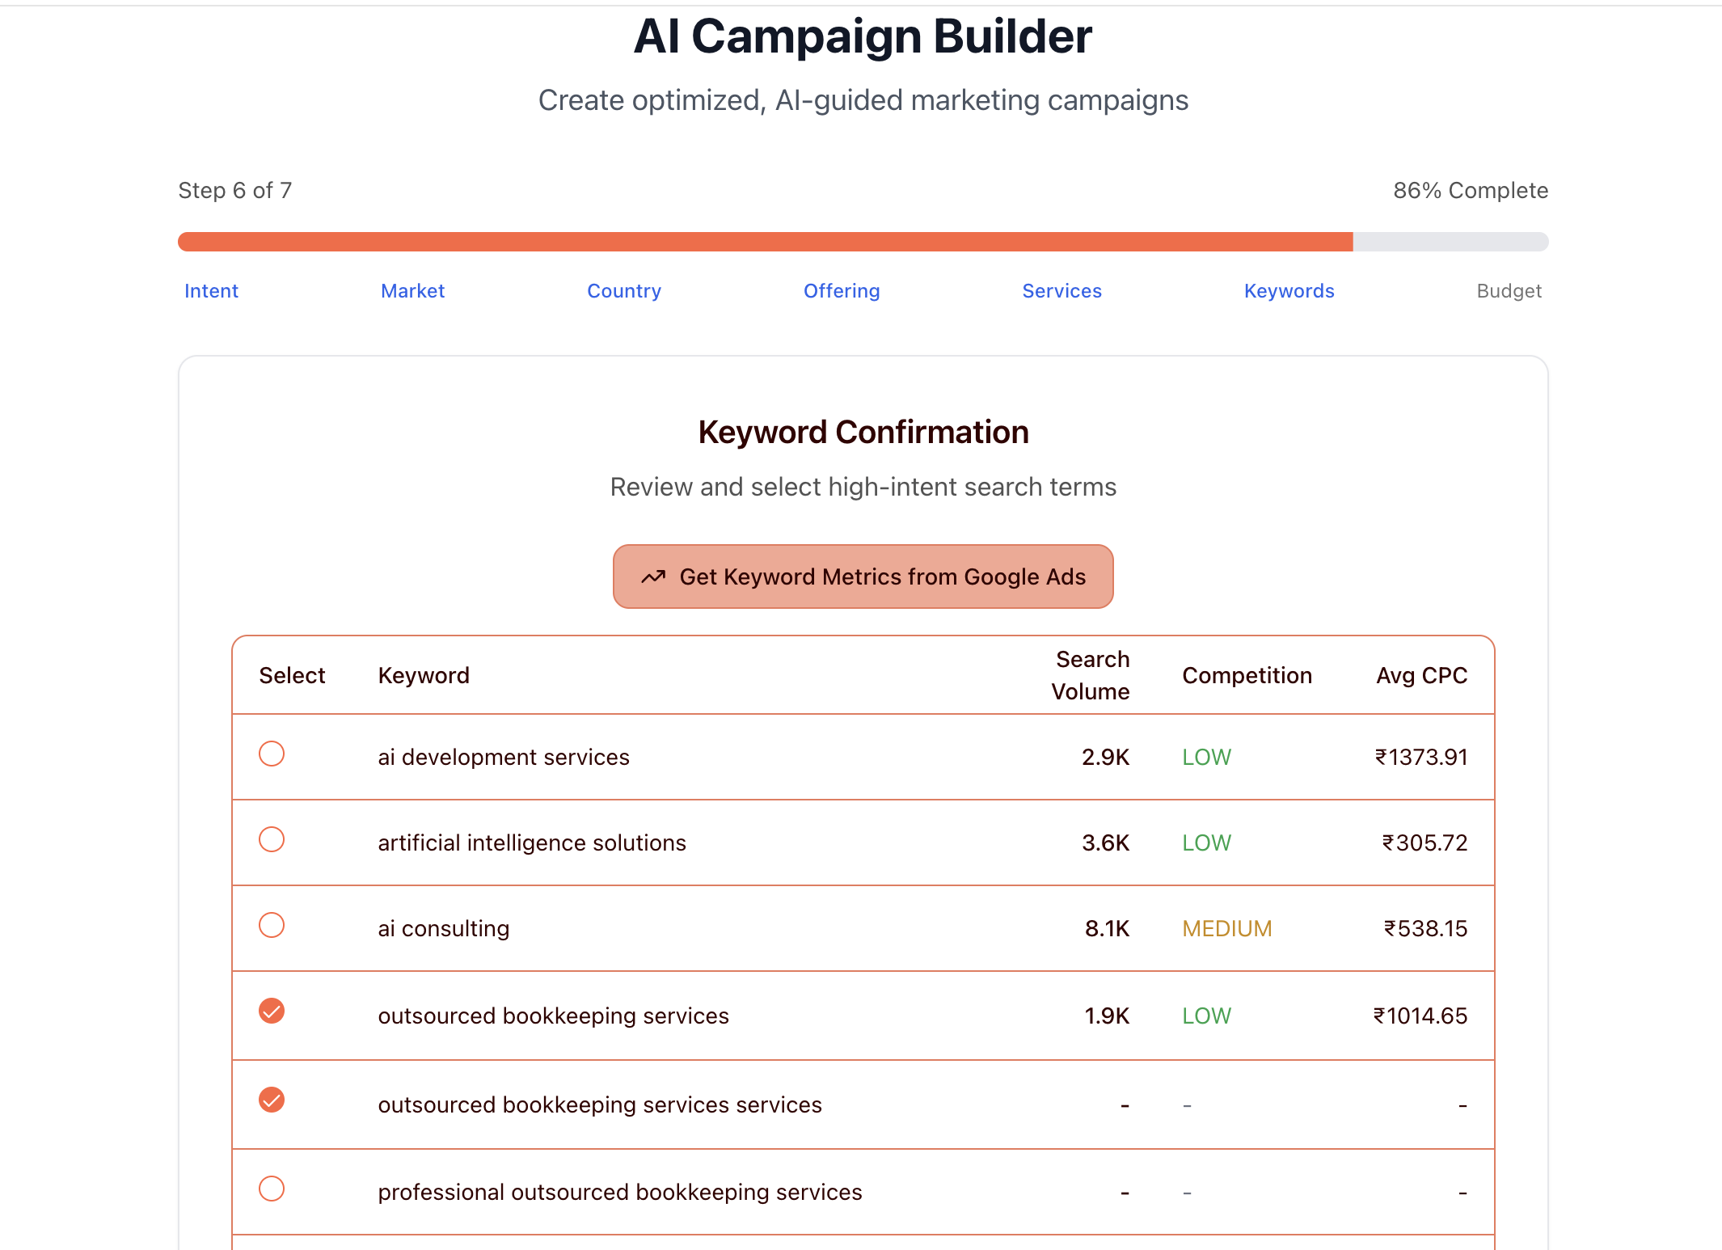
Task: Enable the 'ai consulting' keyword
Action: (x=272, y=925)
